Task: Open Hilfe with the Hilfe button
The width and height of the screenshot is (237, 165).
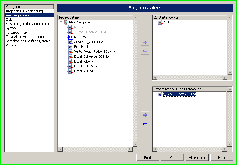Action: 221,158
